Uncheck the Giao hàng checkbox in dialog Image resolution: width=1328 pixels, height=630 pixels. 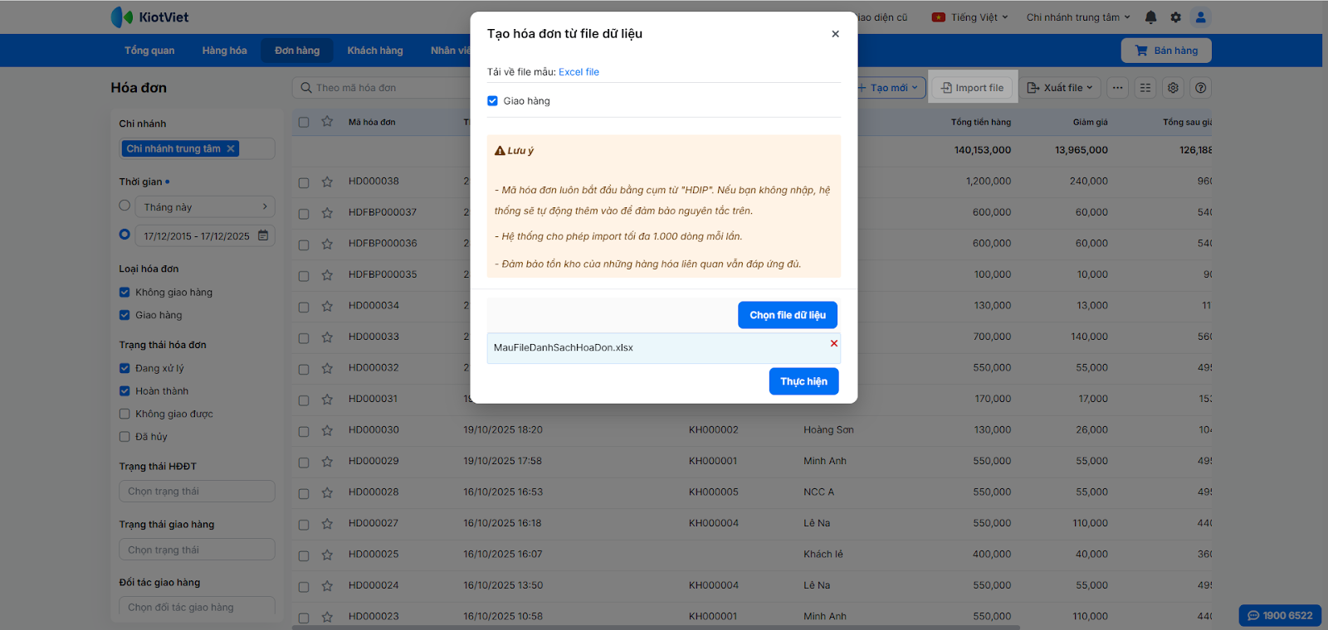pos(493,101)
